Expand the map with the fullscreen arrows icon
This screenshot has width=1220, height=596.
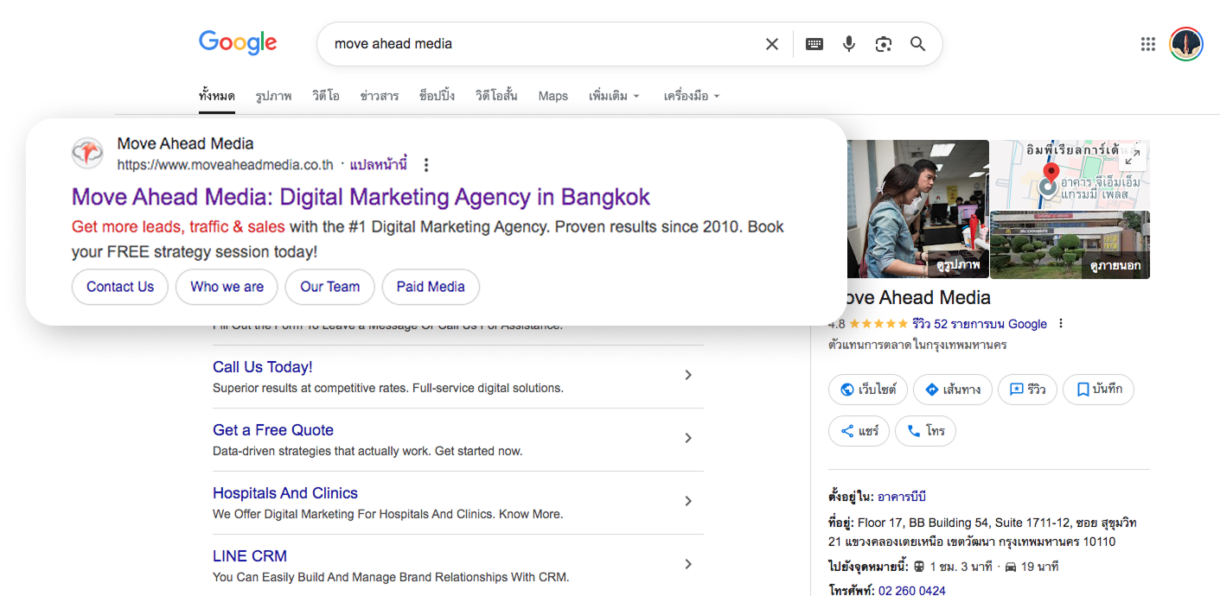pyautogui.click(x=1132, y=156)
